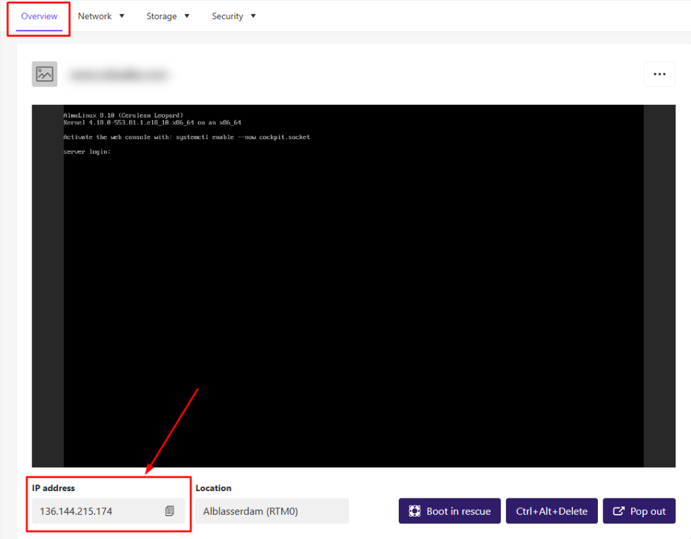Expand the Network dropdown arrow
Image resolution: width=691 pixels, height=539 pixels.
click(122, 16)
